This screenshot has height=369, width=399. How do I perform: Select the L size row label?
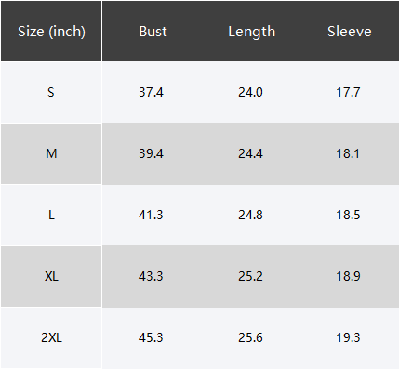(x=51, y=215)
